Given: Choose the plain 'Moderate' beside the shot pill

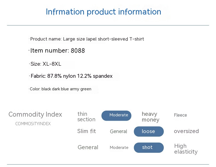Looking at the screenshot, I should click(119, 148).
